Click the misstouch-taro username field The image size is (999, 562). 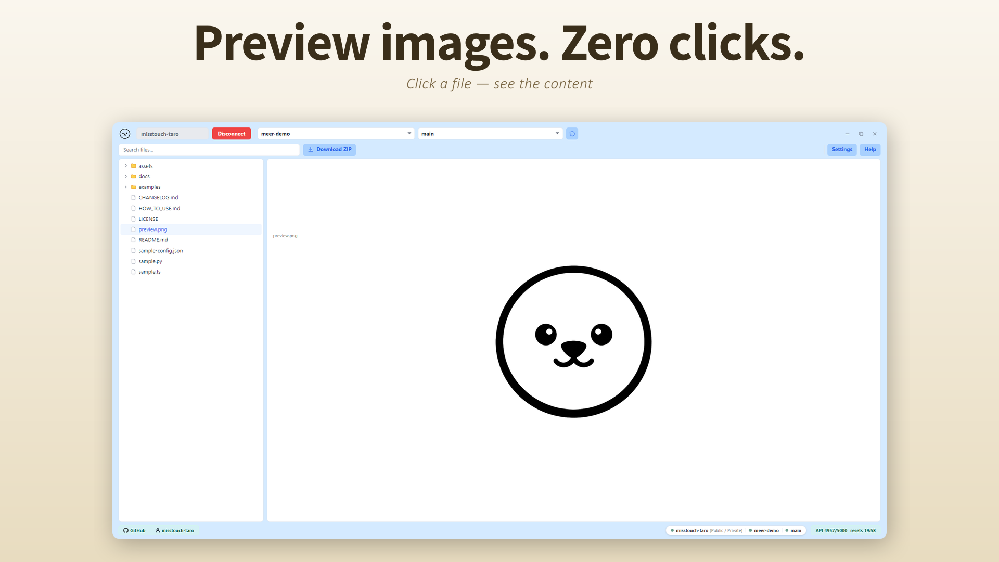172,134
